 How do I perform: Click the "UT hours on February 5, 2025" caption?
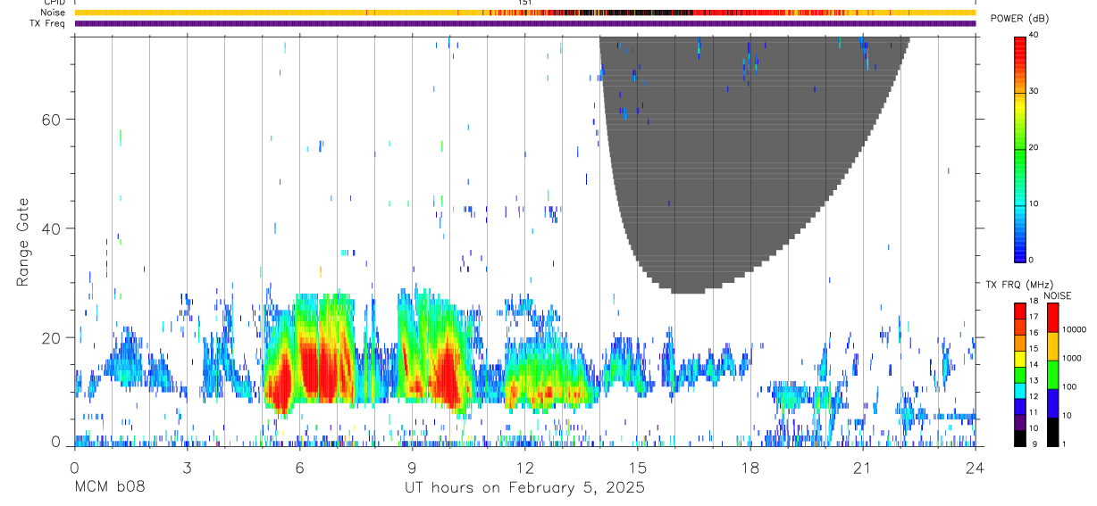525,488
